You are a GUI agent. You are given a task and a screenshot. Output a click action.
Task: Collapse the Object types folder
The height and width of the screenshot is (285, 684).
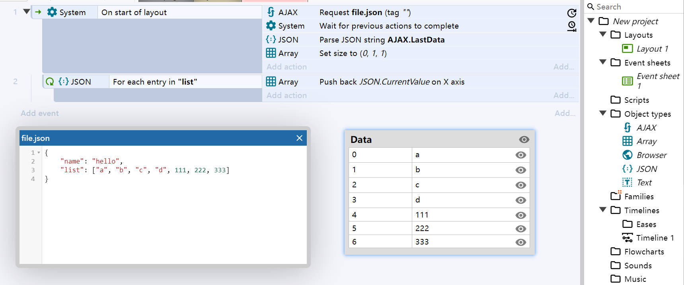(x=603, y=113)
